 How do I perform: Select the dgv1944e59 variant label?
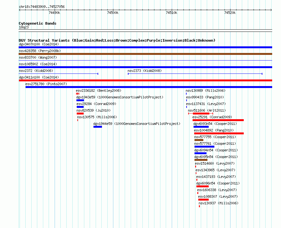[137, 124]
